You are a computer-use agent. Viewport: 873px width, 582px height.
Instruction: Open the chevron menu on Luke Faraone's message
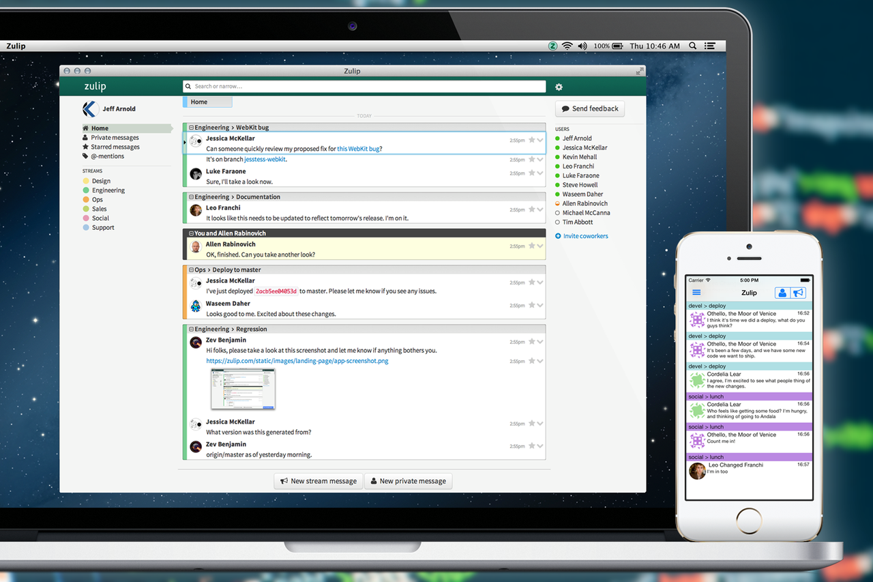pos(540,173)
